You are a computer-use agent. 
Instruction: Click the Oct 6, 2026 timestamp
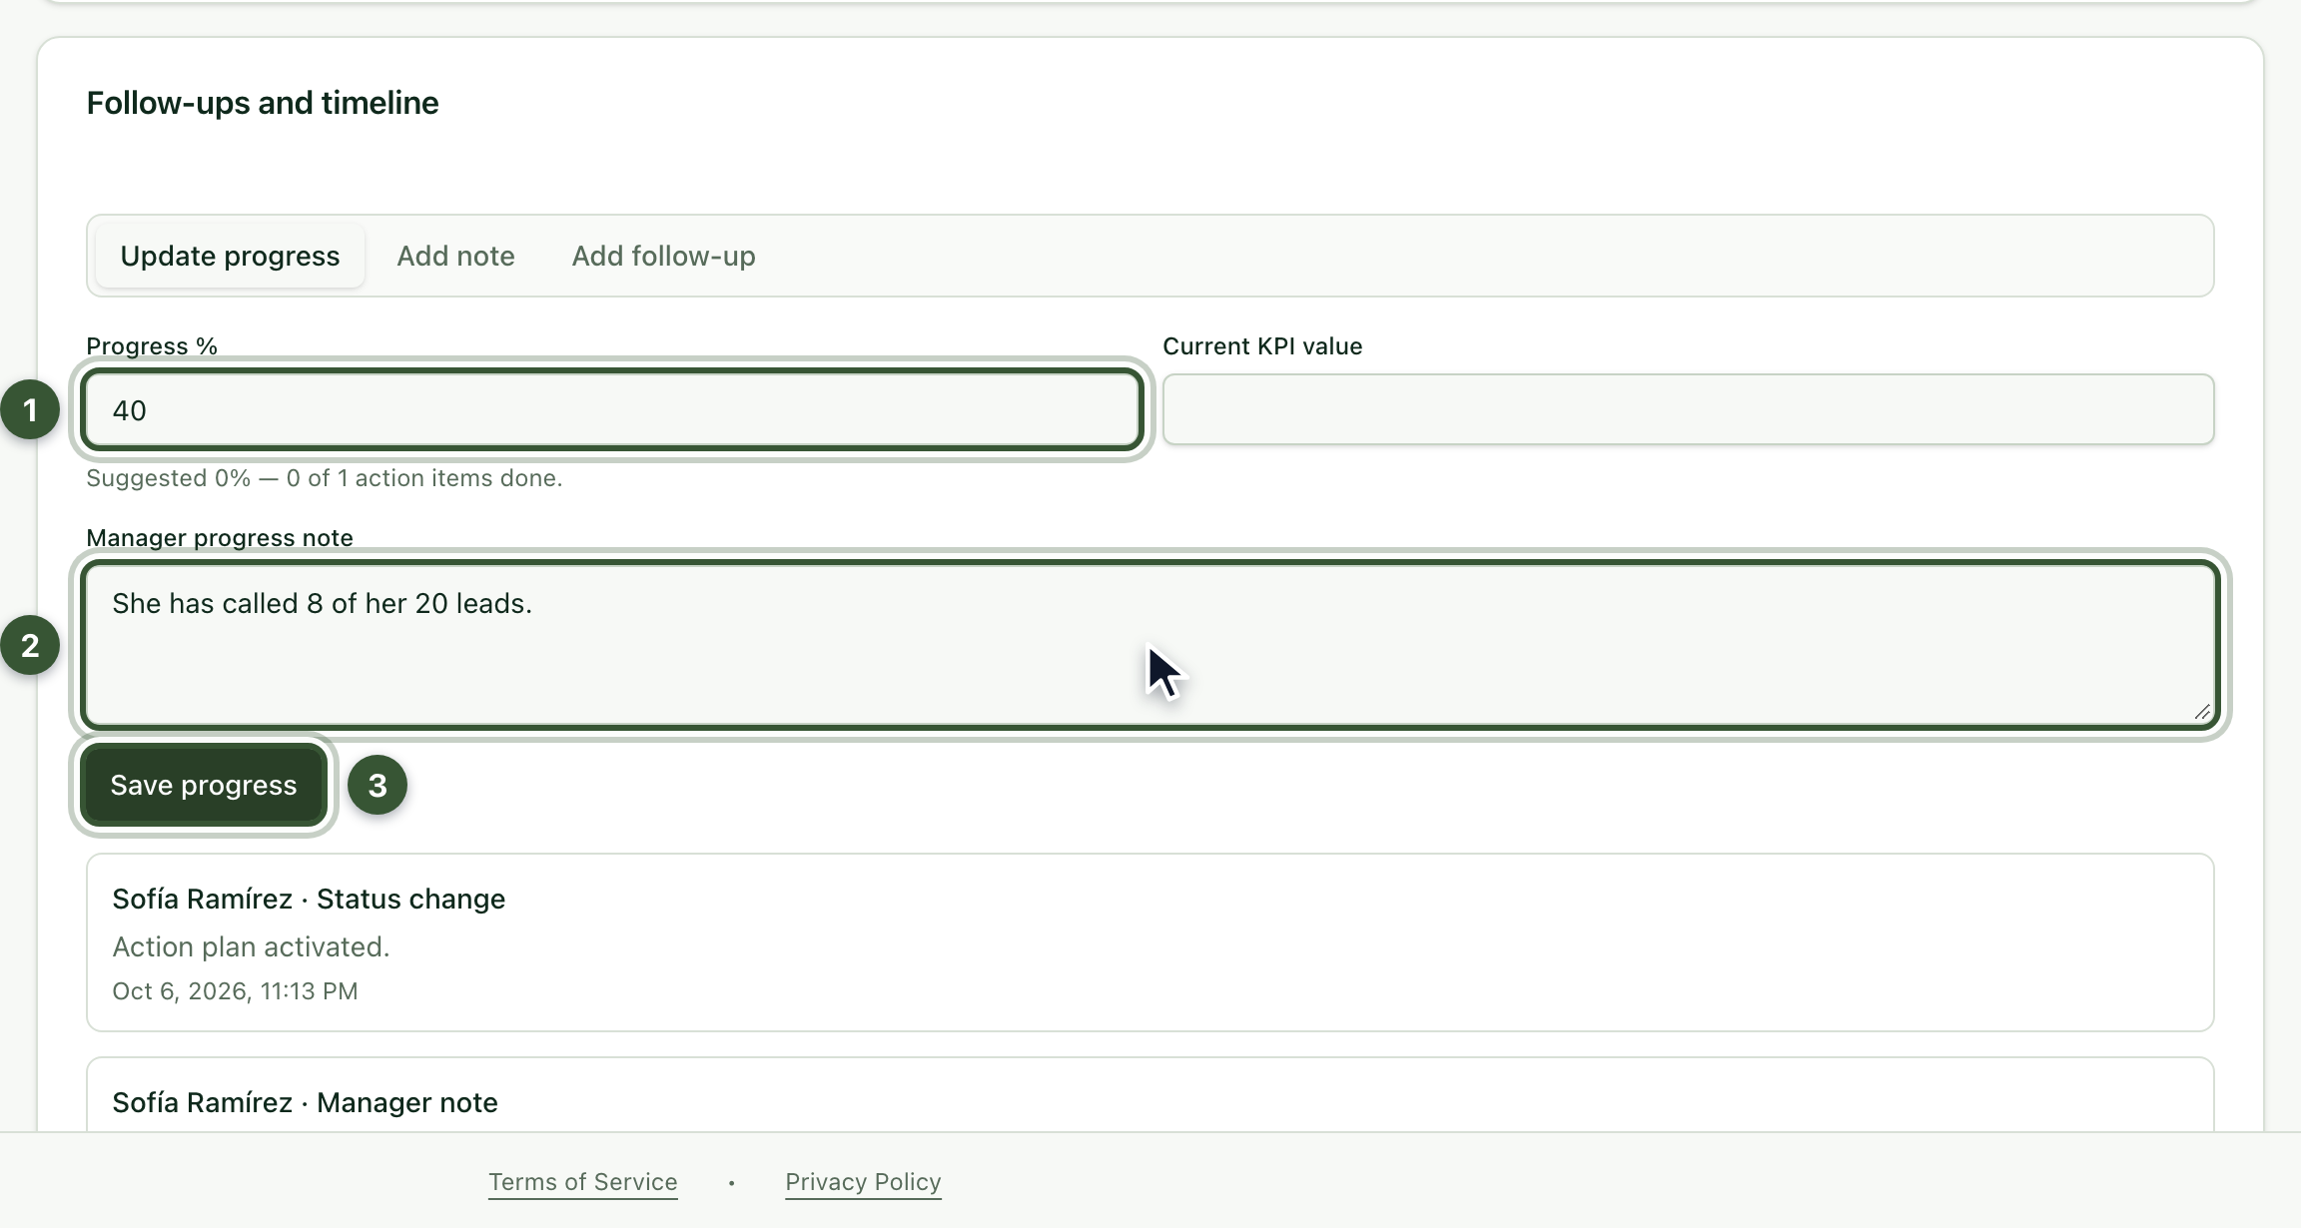pos(235,990)
